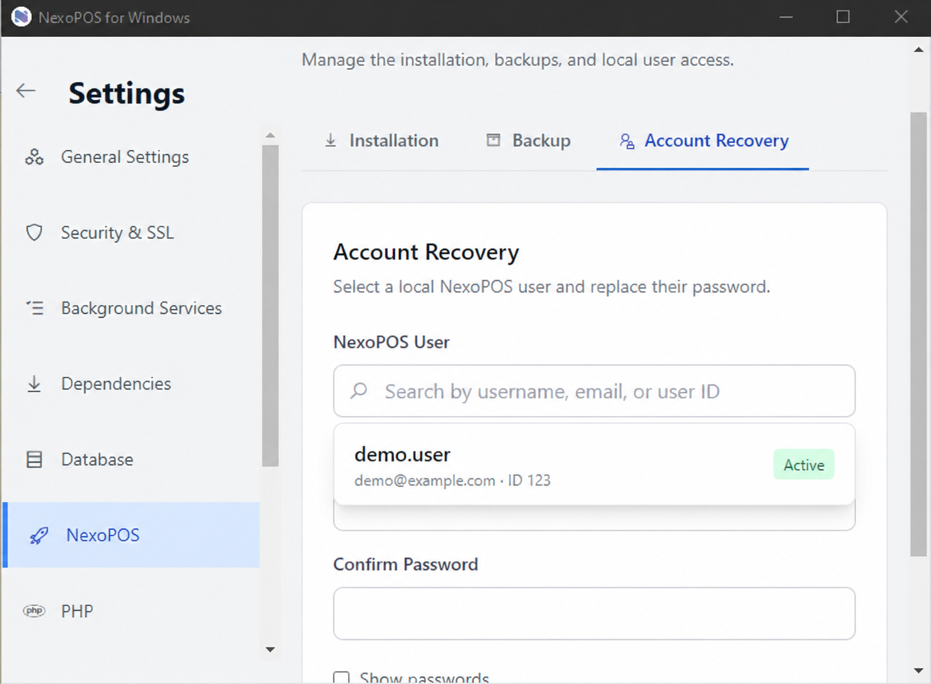
Task: Click the shield icon for Security & SSL
Action: [x=34, y=232]
